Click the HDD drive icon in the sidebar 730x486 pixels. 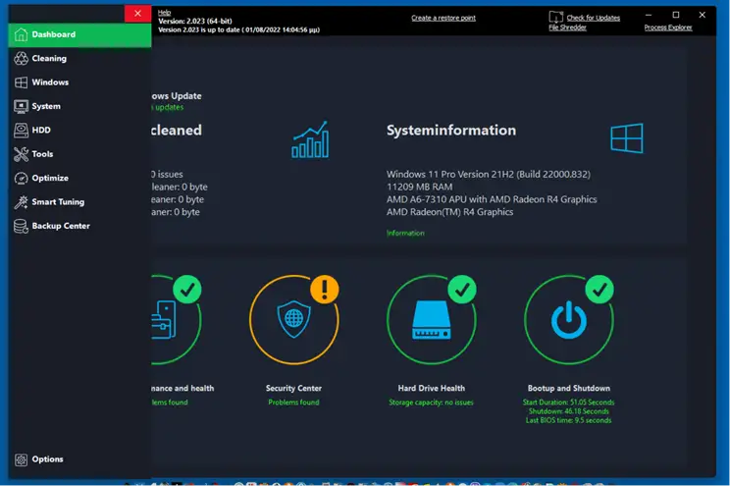[x=21, y=130]
